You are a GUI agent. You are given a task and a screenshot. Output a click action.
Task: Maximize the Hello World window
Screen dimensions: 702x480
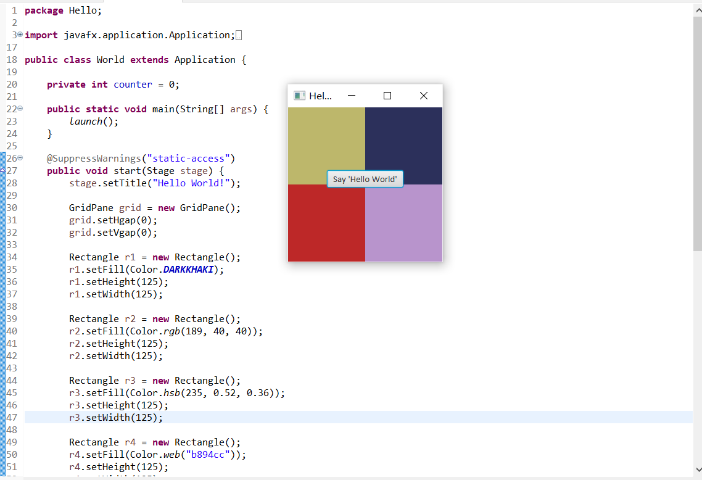pyautogui.click(x=387, y=96)
